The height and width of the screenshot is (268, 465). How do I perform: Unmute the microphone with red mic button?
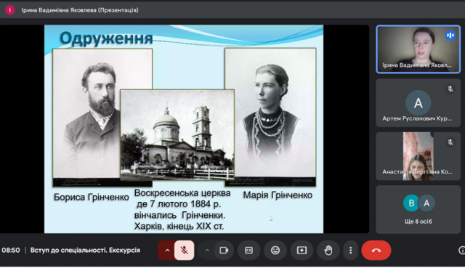pos(184,251)
